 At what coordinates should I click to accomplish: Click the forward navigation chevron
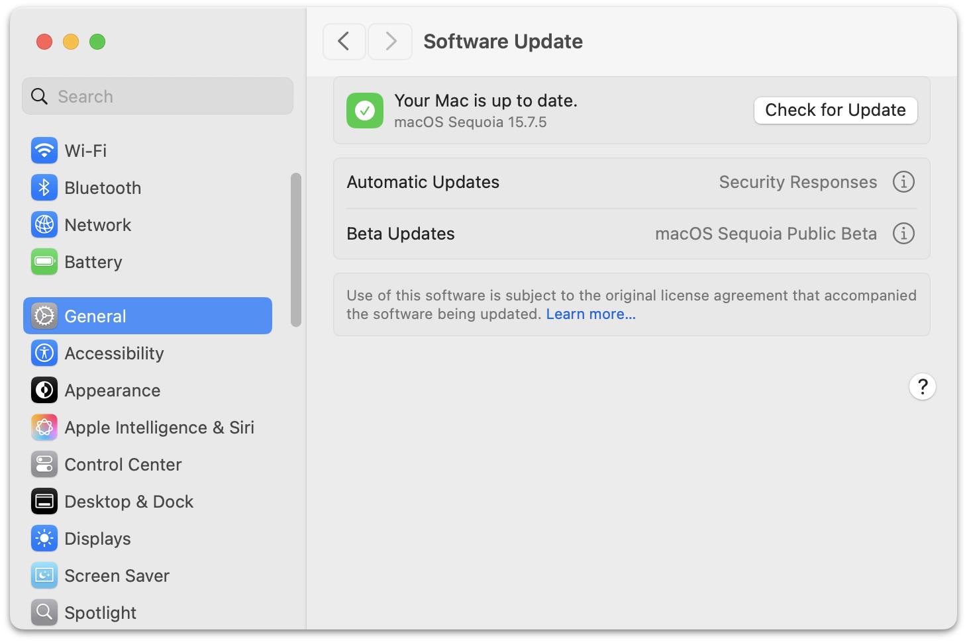click(x=390, y=42)
